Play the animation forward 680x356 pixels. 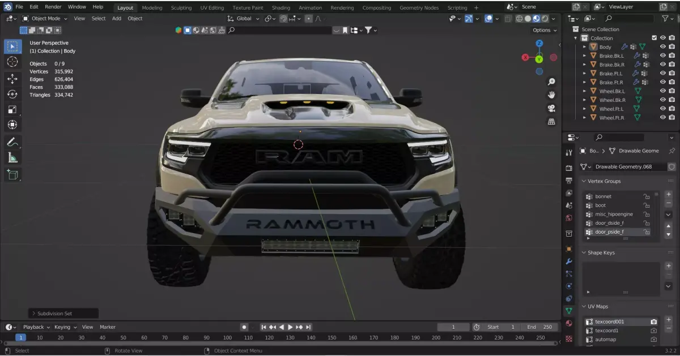tap(290, 327)
